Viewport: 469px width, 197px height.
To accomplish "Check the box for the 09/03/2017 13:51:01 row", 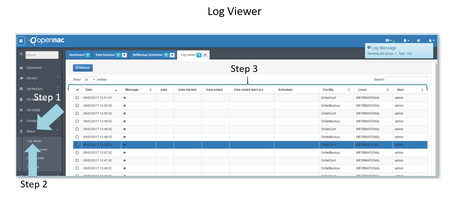I will coord(77,98).
